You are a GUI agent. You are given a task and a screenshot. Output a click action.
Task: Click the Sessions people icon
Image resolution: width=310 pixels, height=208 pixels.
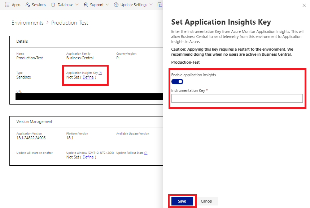[27, 5]
